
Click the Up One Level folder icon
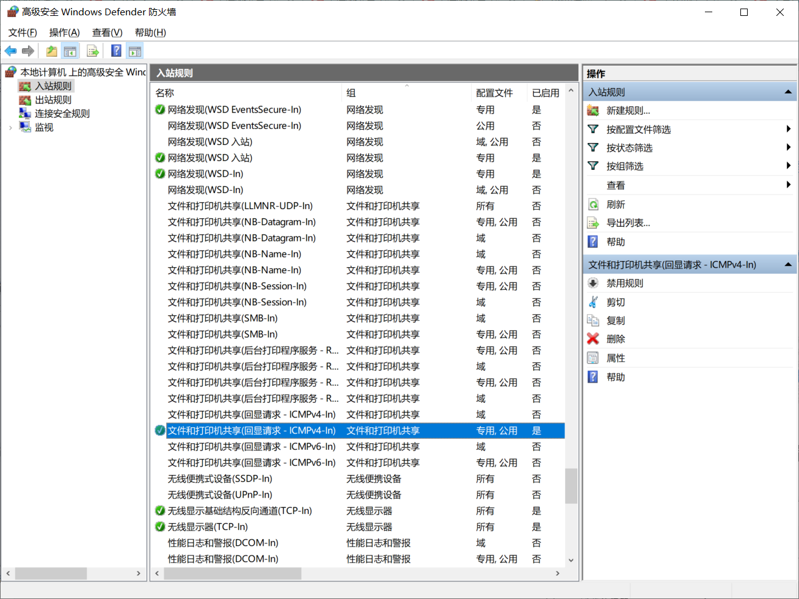tap(52, 51)
